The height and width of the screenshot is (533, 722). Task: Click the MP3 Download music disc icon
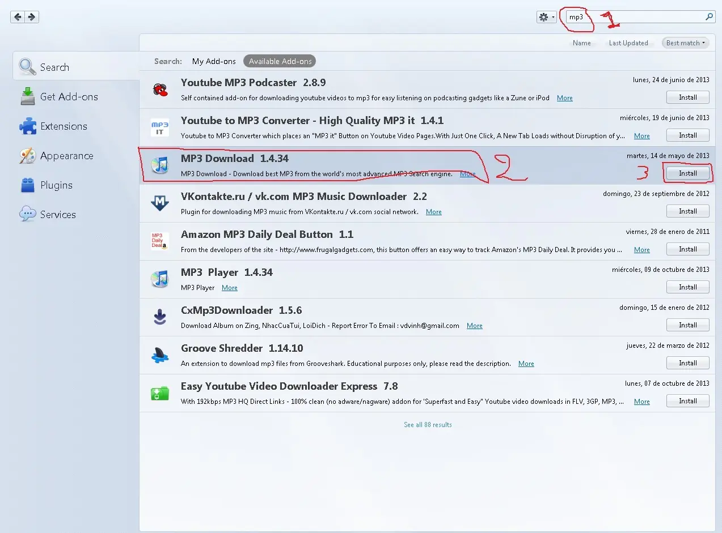click(x=159, y=165)
